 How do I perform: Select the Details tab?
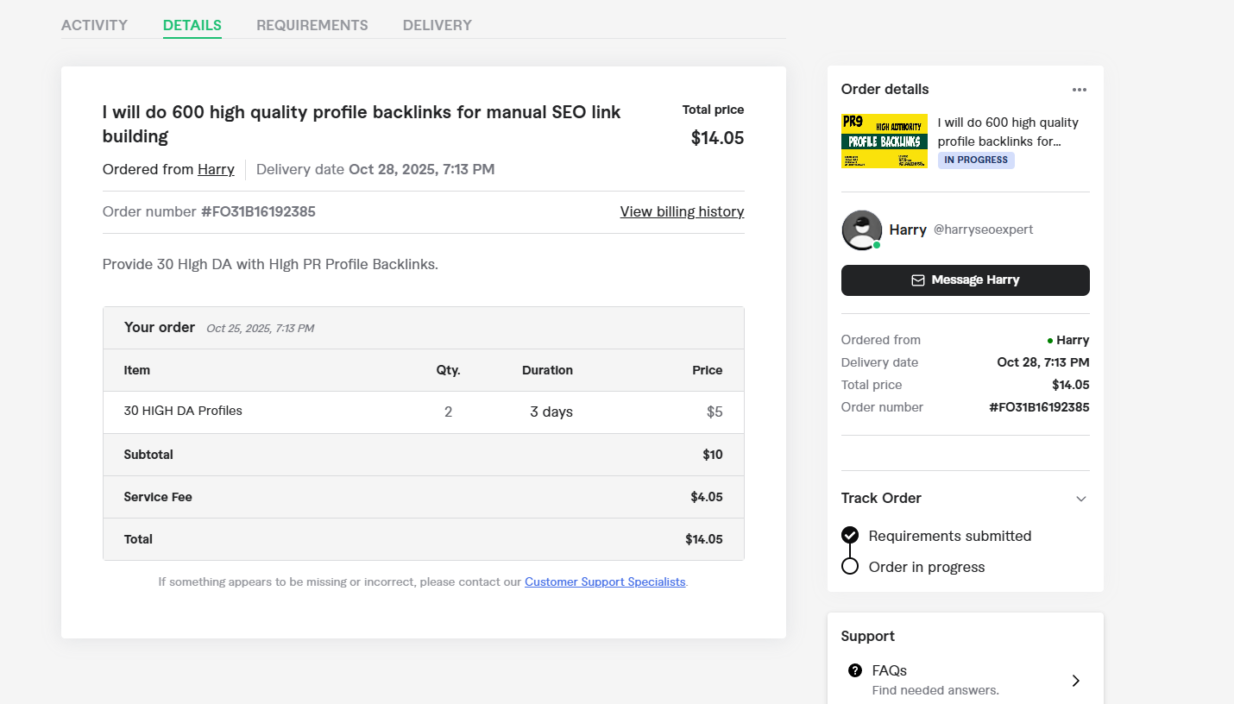tap(192, 25)
